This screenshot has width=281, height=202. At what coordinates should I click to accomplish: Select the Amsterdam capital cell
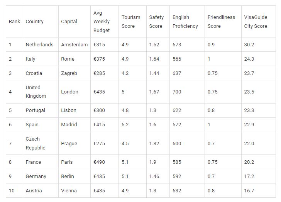[74, 44]
